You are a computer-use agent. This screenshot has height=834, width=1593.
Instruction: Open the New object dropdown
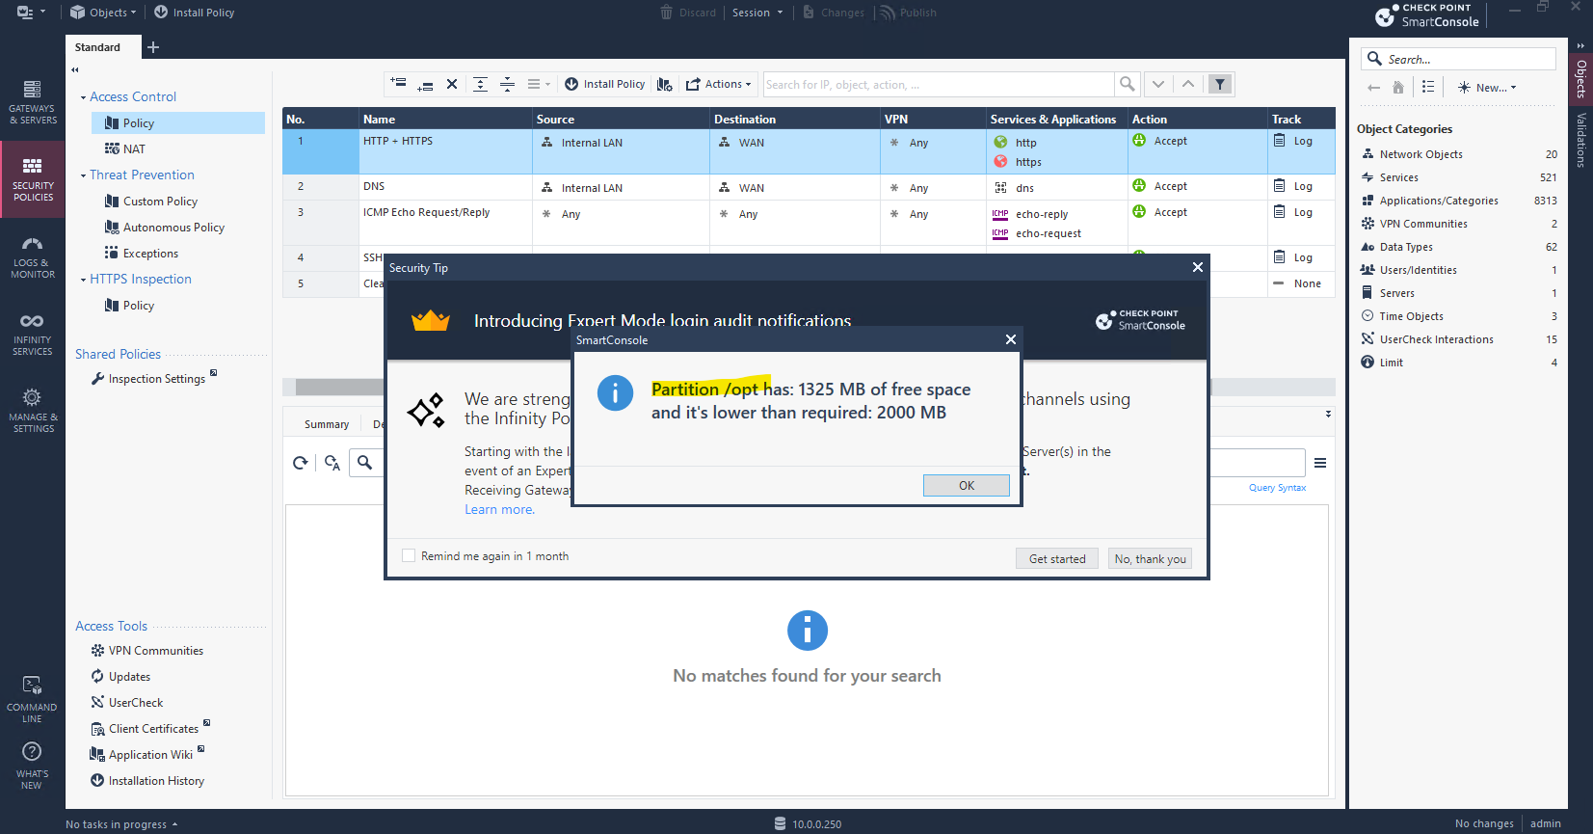(x=1487, y=87)
